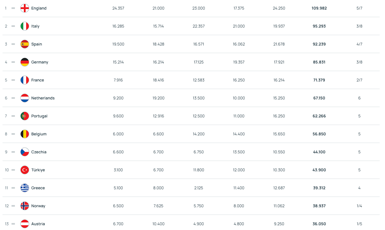Select the Norway flag icon
The image size is (385, 230).
click(25, 206)
